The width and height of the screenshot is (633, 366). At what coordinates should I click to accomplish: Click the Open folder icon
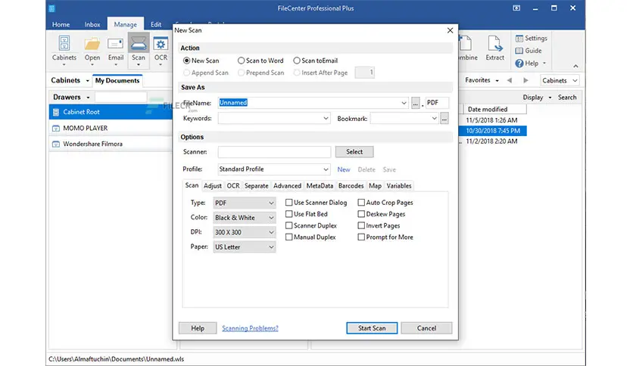(92, 44)
